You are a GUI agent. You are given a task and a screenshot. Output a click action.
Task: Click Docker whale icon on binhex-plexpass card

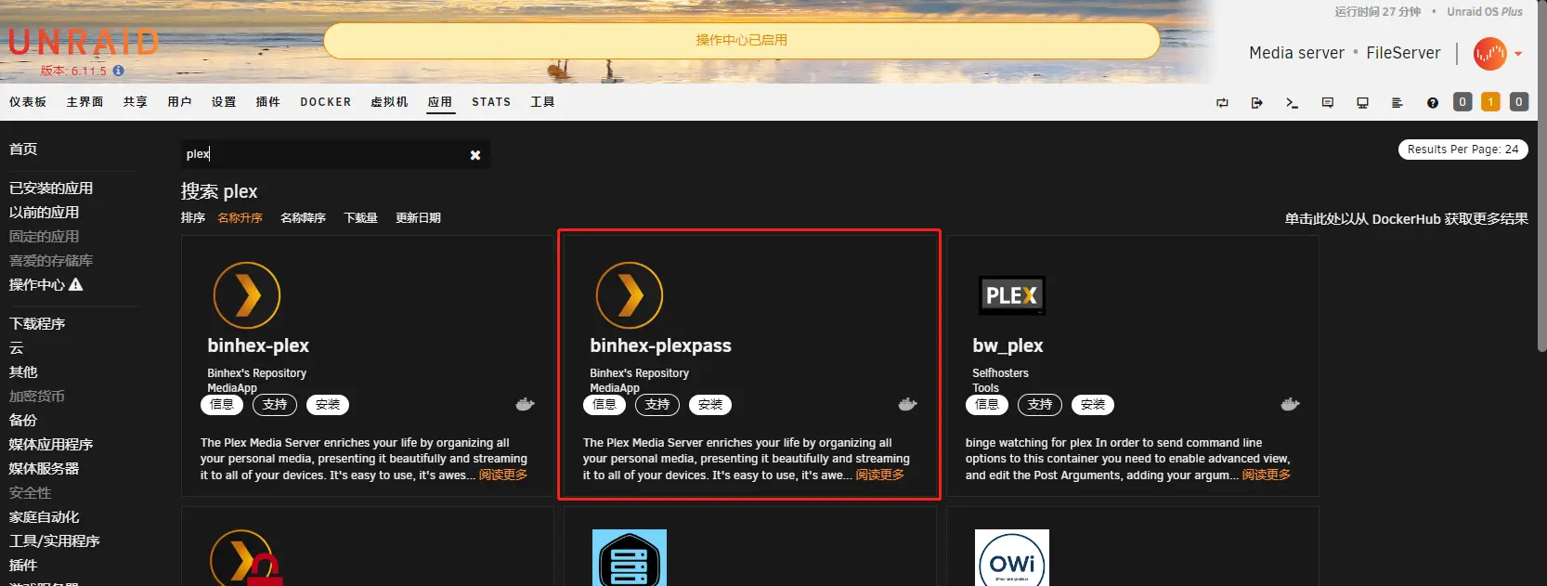click(907, 404)
